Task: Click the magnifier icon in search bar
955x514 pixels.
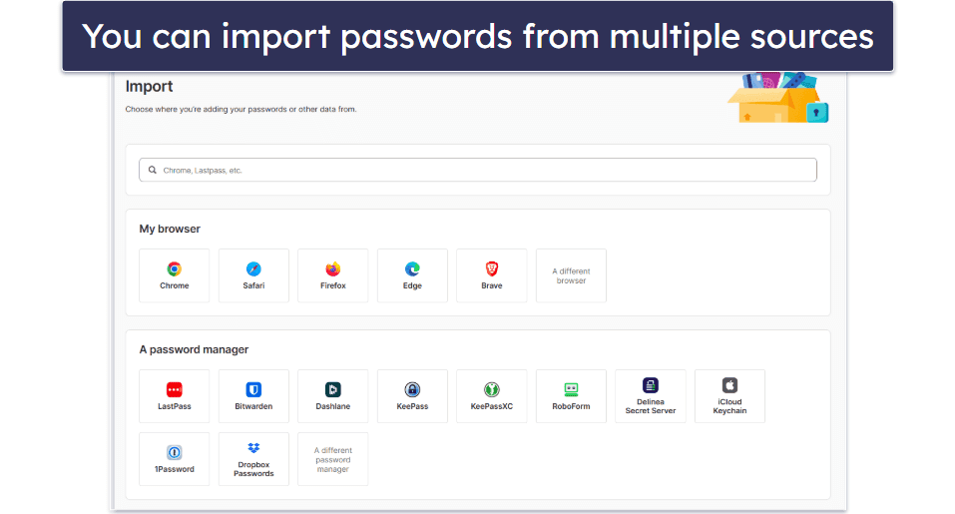Action: 153,170
